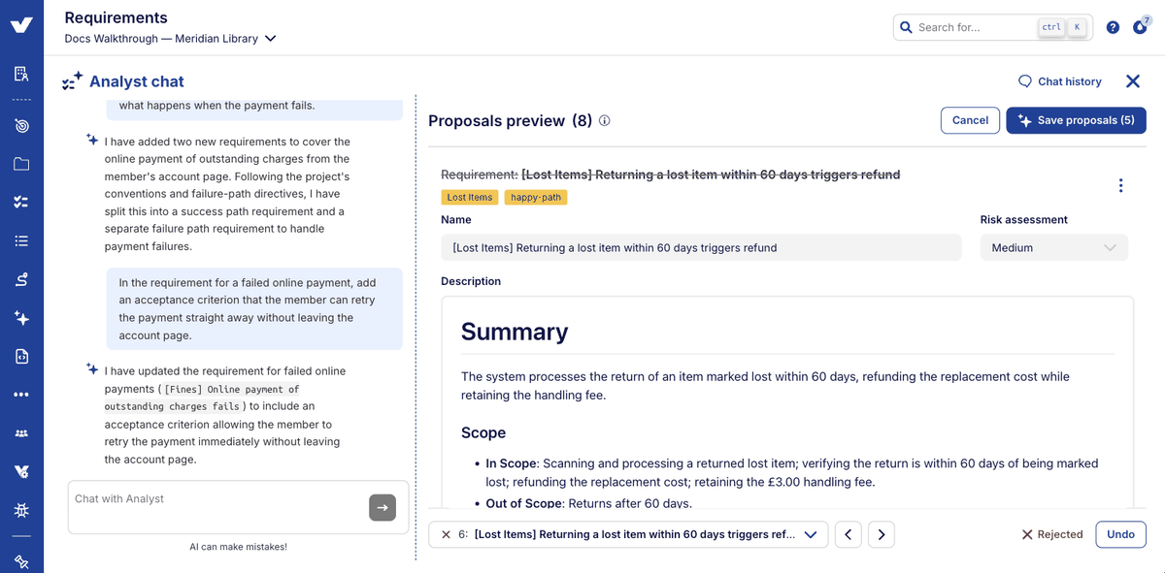Click the 'In Scope' bullet text
Image resolution: width=1165 pixels, height=573 pixels.
pyautogui.click(x=792, y=472)
